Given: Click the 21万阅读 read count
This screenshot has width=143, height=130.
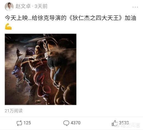Looking at the screenshot, I should pyautogui.click(x=14, y=111).
